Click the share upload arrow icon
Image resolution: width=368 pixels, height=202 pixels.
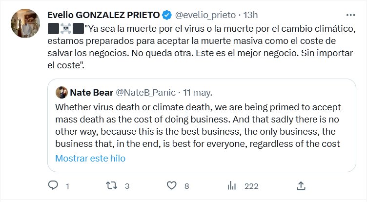301,186
